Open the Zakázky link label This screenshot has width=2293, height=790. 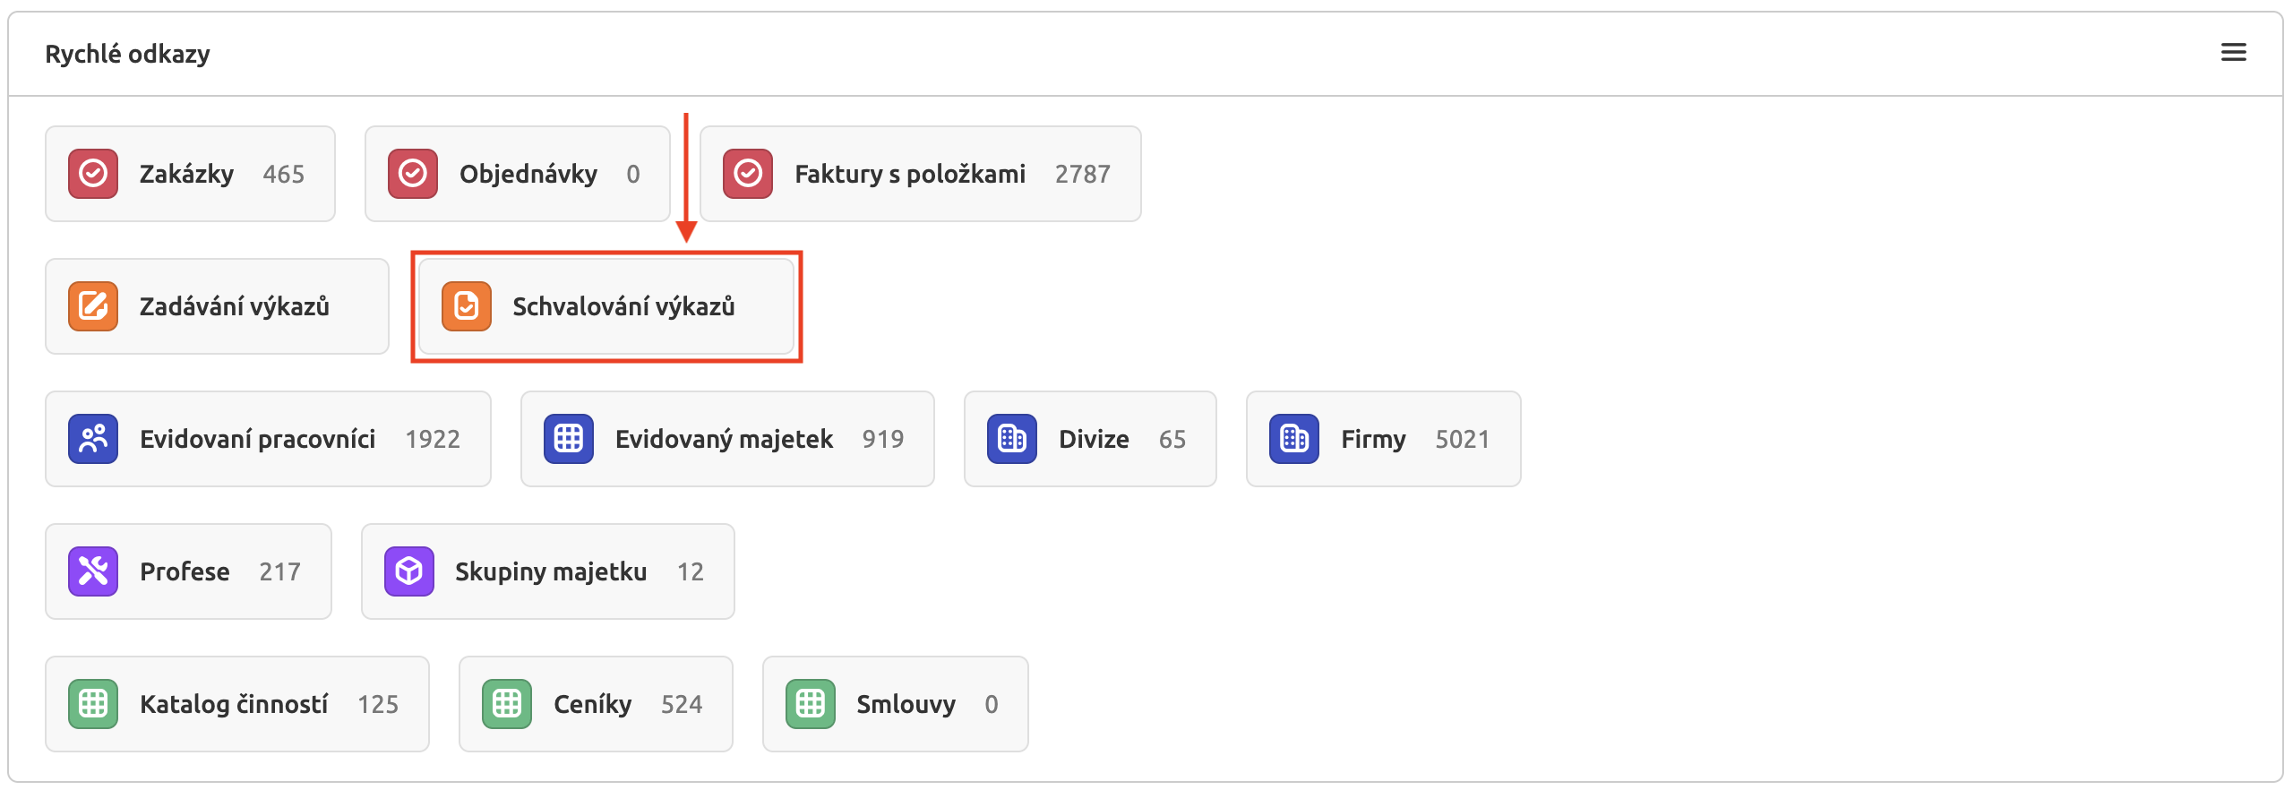click(x=186, y=174)
